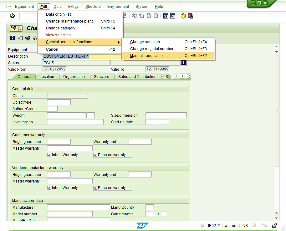Viewport: 286px width, 231px height.
Task: Open the Environment menu
Action: [x=118, y=7]
